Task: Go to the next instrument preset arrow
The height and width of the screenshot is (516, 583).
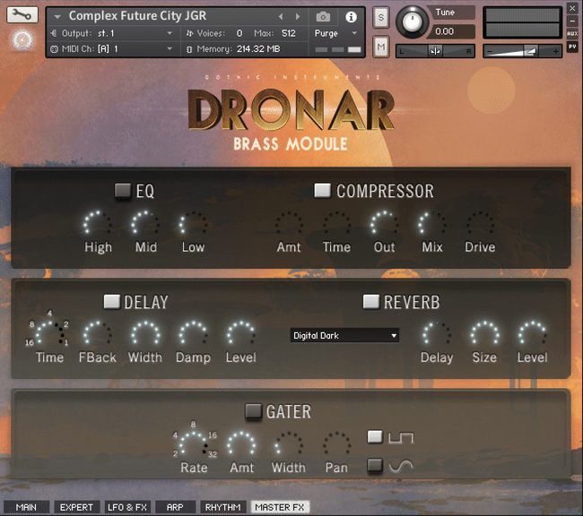Action: pos(298,17)
